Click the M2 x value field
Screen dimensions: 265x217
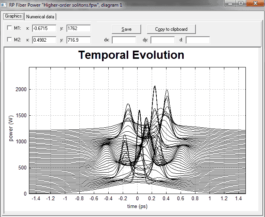pyautogui.click(x=44, y=40)
